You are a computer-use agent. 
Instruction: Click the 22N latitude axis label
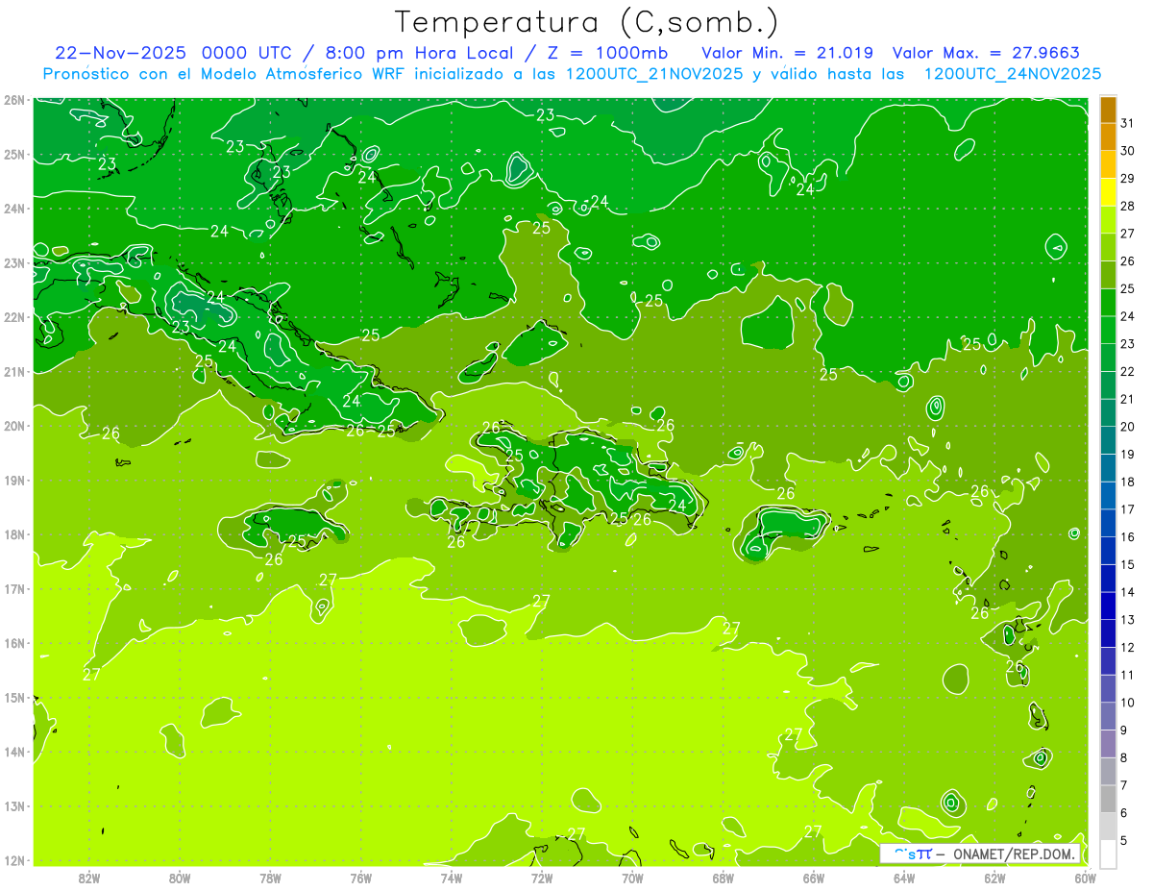[x=13, y=317]
